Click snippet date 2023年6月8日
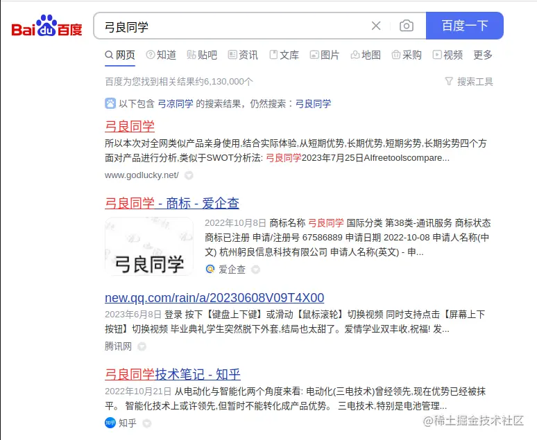 coord(133,315)
